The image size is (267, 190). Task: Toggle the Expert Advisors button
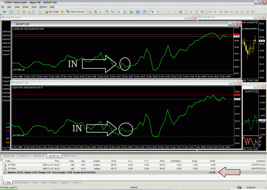coord(76,12)
